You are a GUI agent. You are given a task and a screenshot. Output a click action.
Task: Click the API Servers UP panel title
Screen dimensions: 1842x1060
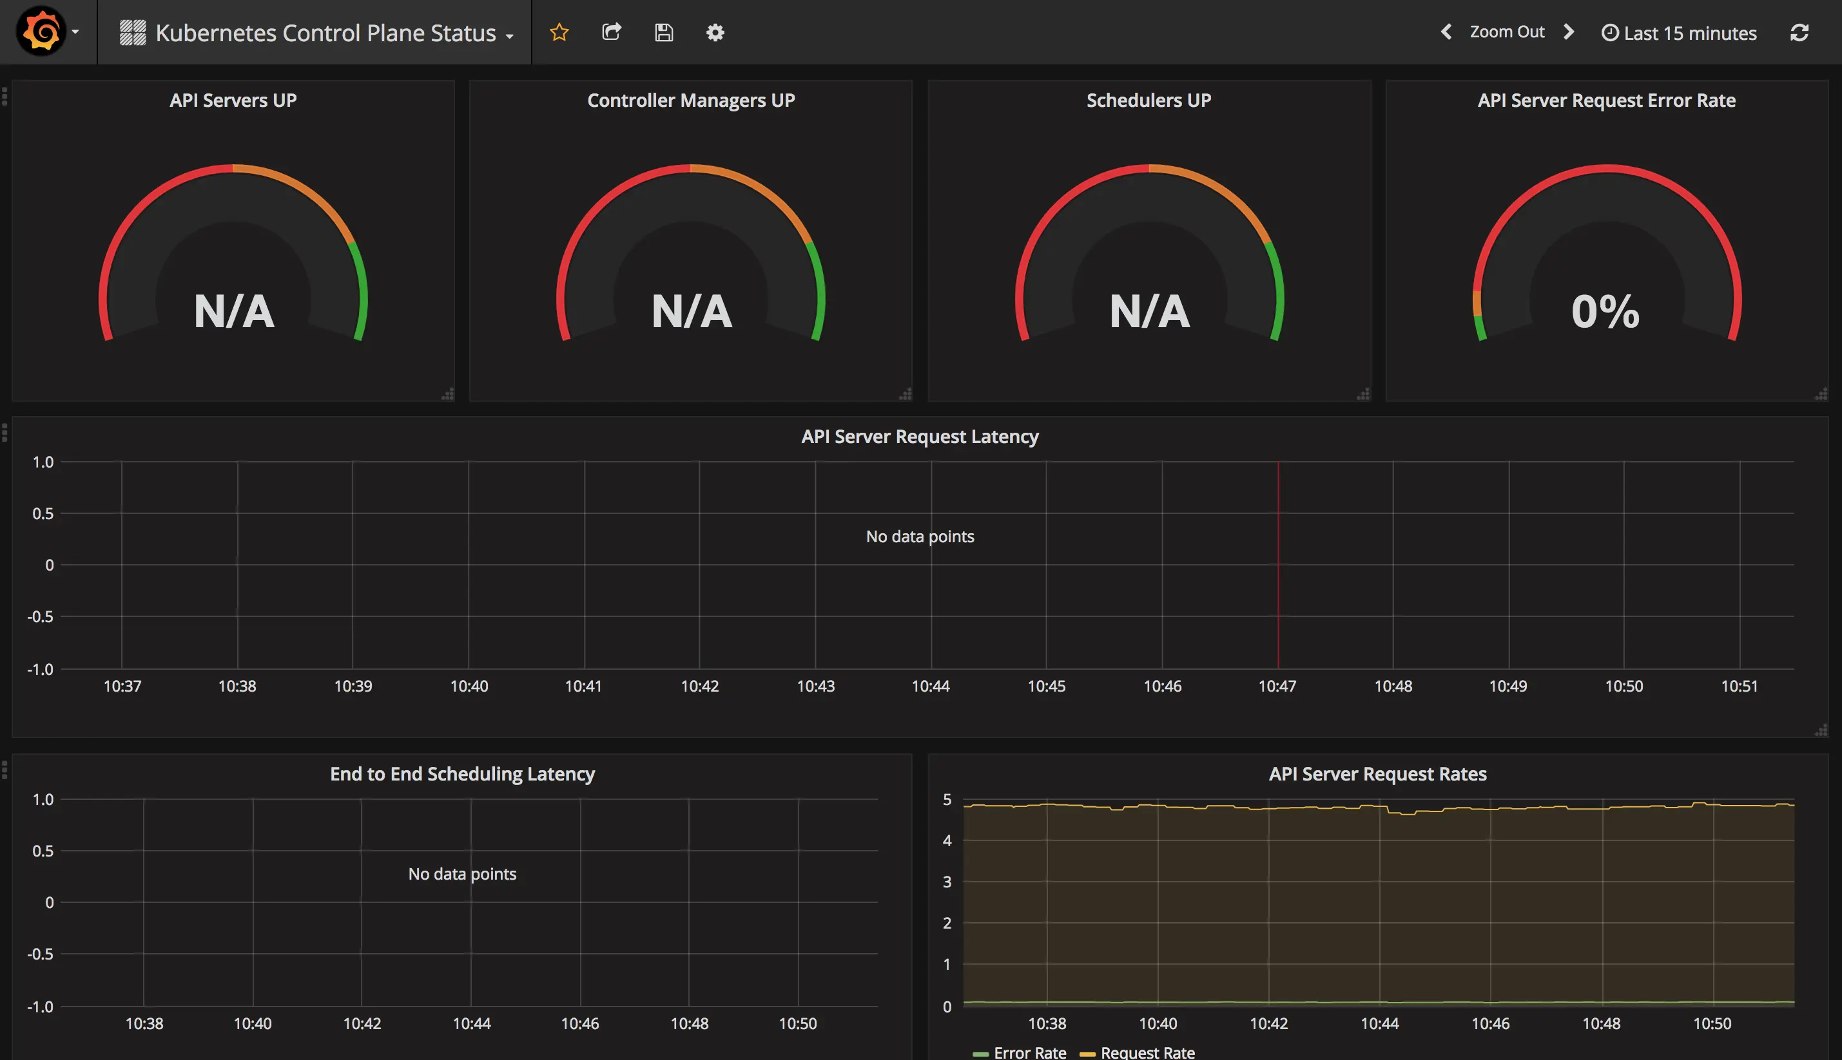(233, 100)
